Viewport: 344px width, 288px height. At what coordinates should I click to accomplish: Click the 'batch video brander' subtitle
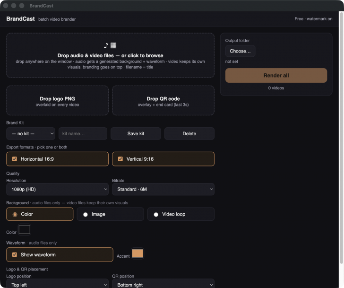click(57, 19)
